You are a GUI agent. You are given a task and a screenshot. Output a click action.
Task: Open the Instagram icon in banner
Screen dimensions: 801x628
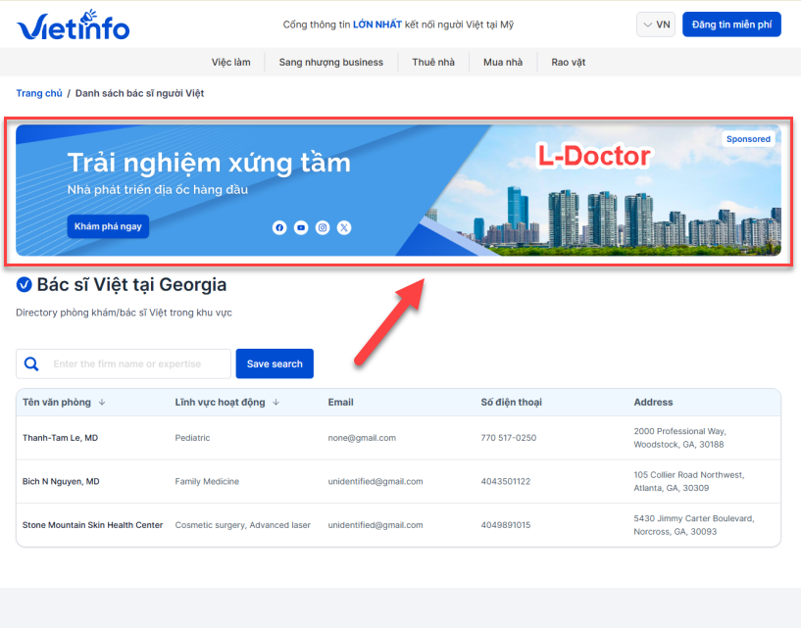tap(323, 227)
